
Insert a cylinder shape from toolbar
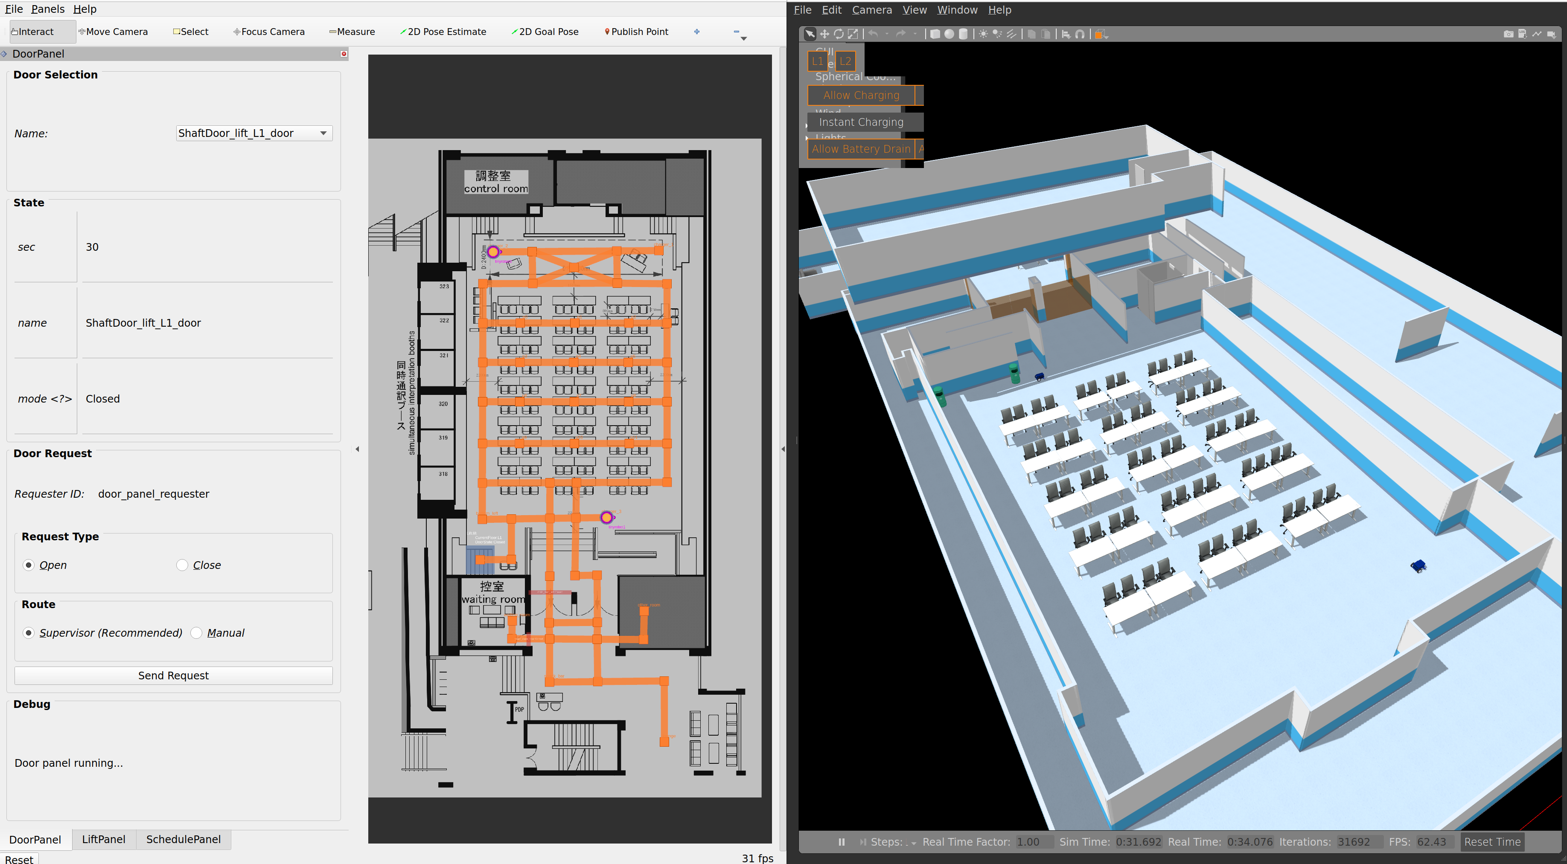[x=963, y=34]
